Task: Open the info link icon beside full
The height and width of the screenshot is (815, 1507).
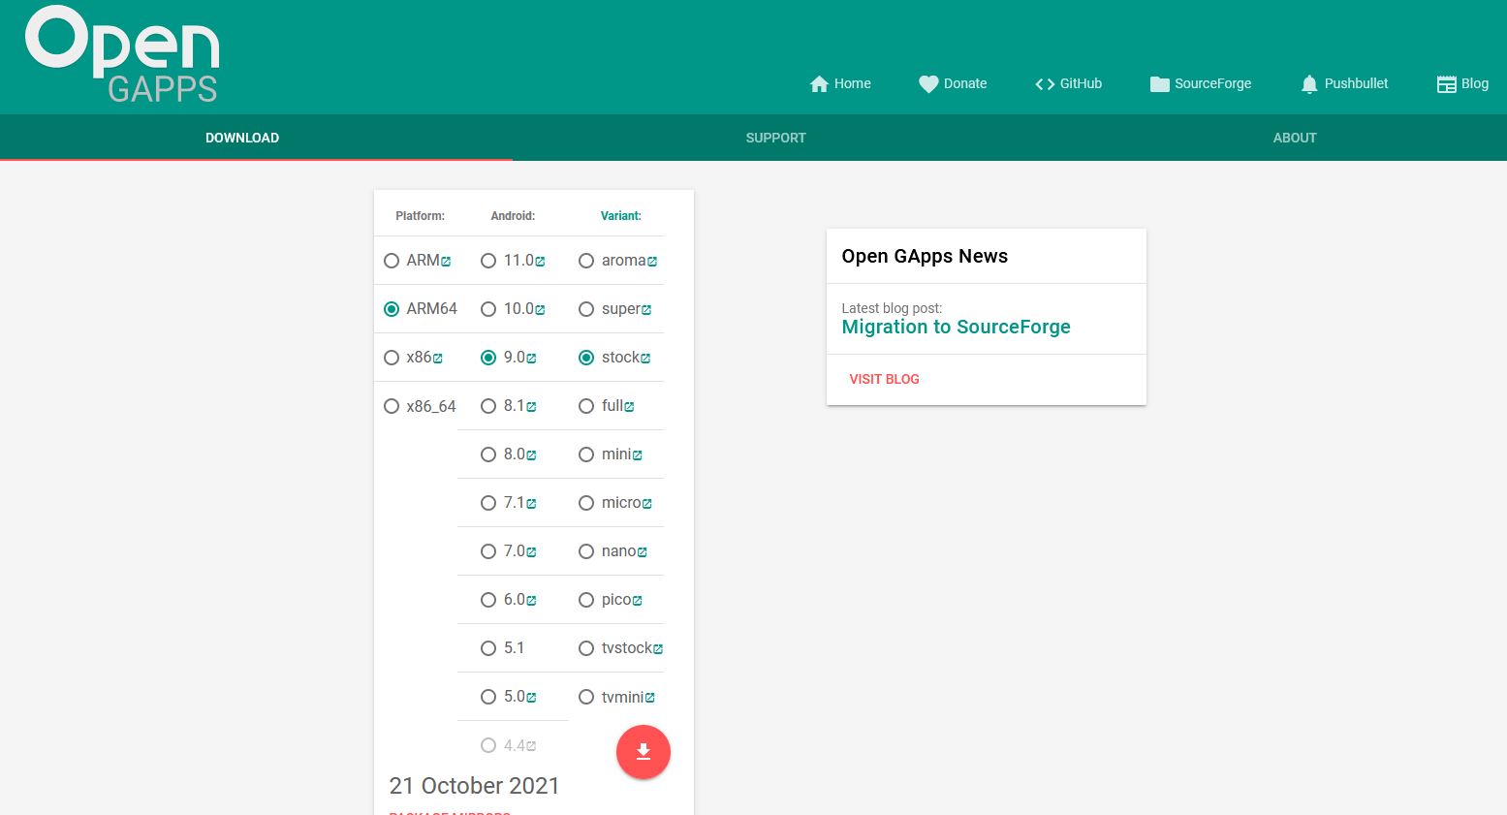Action: (629, 407)
